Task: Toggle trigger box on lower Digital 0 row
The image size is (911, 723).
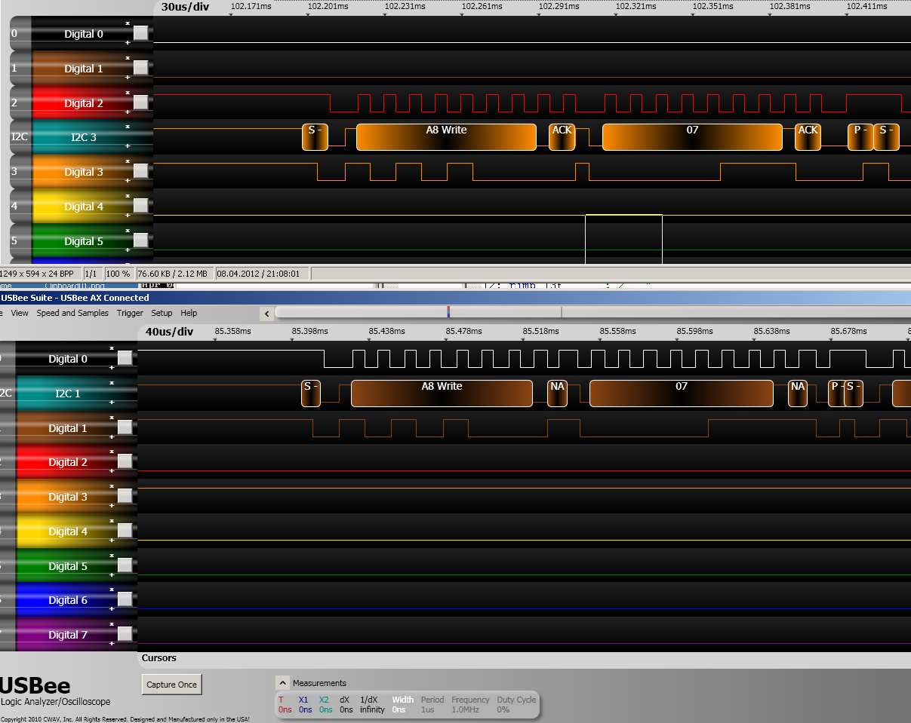Action: point(125,358)
